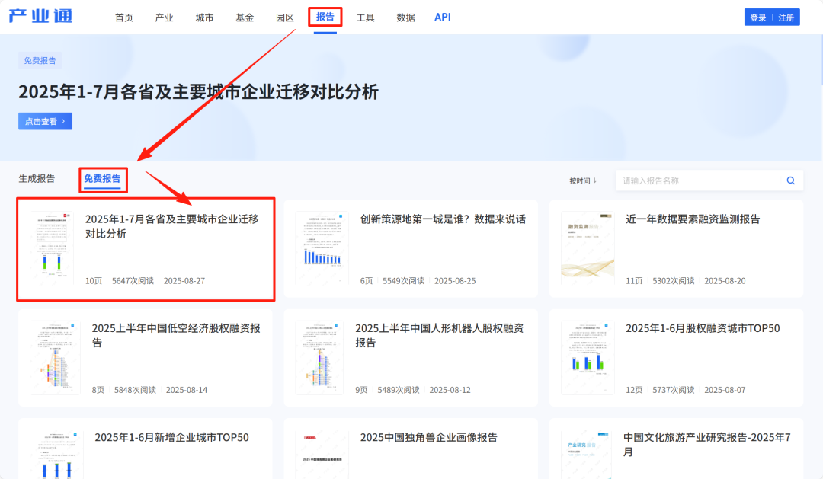
Task: Focus the 请输入报告名称 search field
Action: (x=701, y=180)
